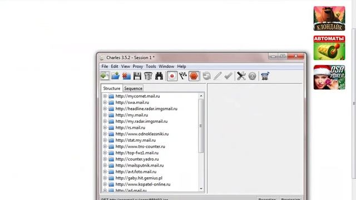Click the tree scrollbar up arrow
356x200 pixels.
point(201,96)
